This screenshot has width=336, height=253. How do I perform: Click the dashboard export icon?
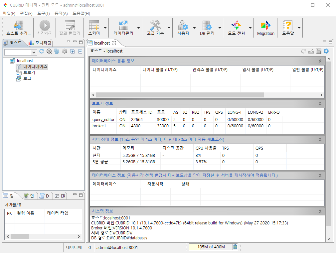pos(311,51)
